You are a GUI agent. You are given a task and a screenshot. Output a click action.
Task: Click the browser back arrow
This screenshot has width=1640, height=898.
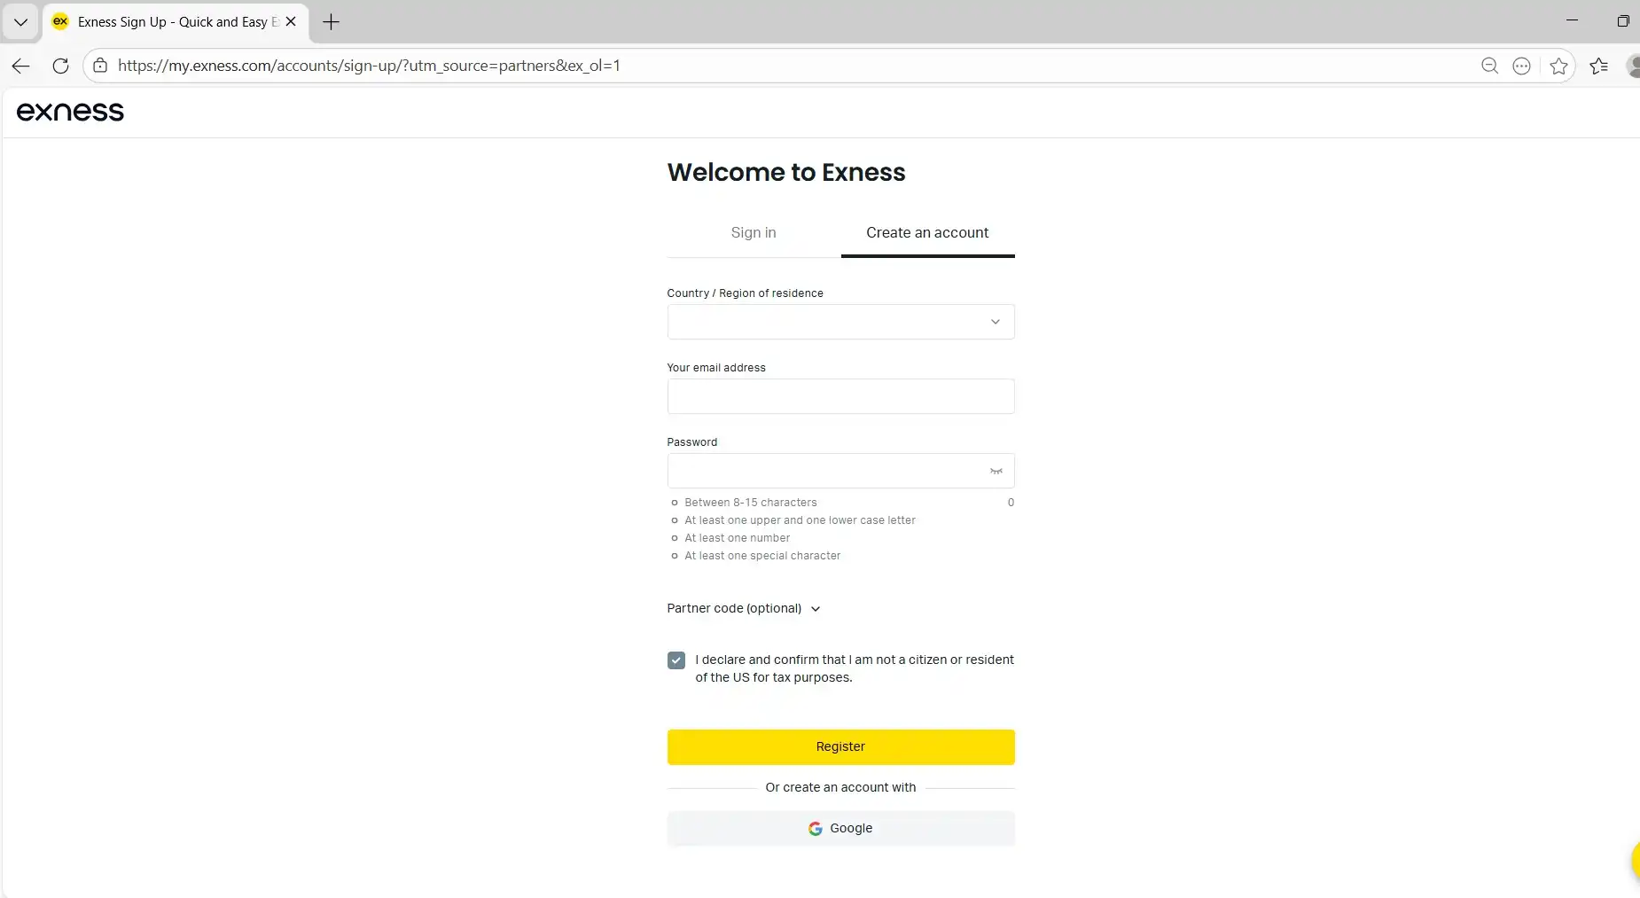(20, 66)
